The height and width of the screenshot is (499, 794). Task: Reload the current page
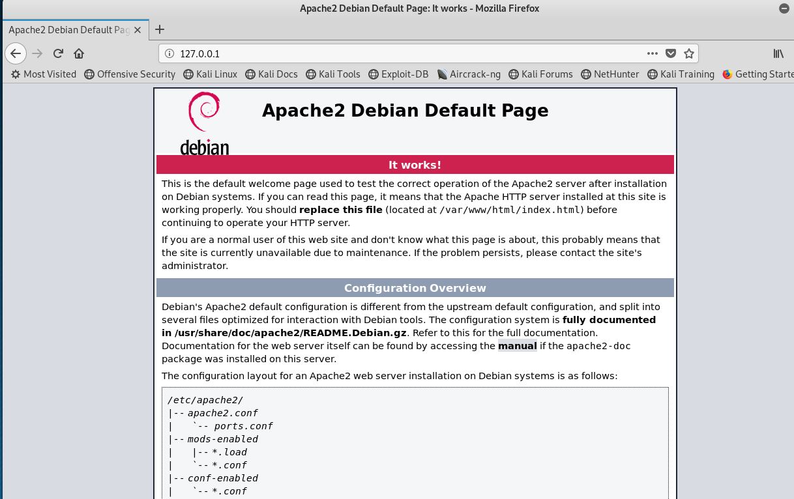(58, 53)
